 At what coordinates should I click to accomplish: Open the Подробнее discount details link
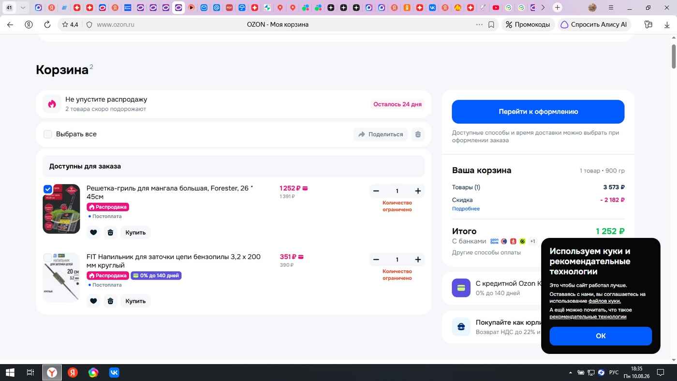[x=466, y=209]
